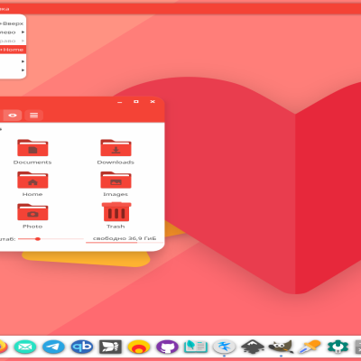Click the Downloads folder label
Image resolution: width=361 pixels, height=361 pixels.
[x=116, y=162]
